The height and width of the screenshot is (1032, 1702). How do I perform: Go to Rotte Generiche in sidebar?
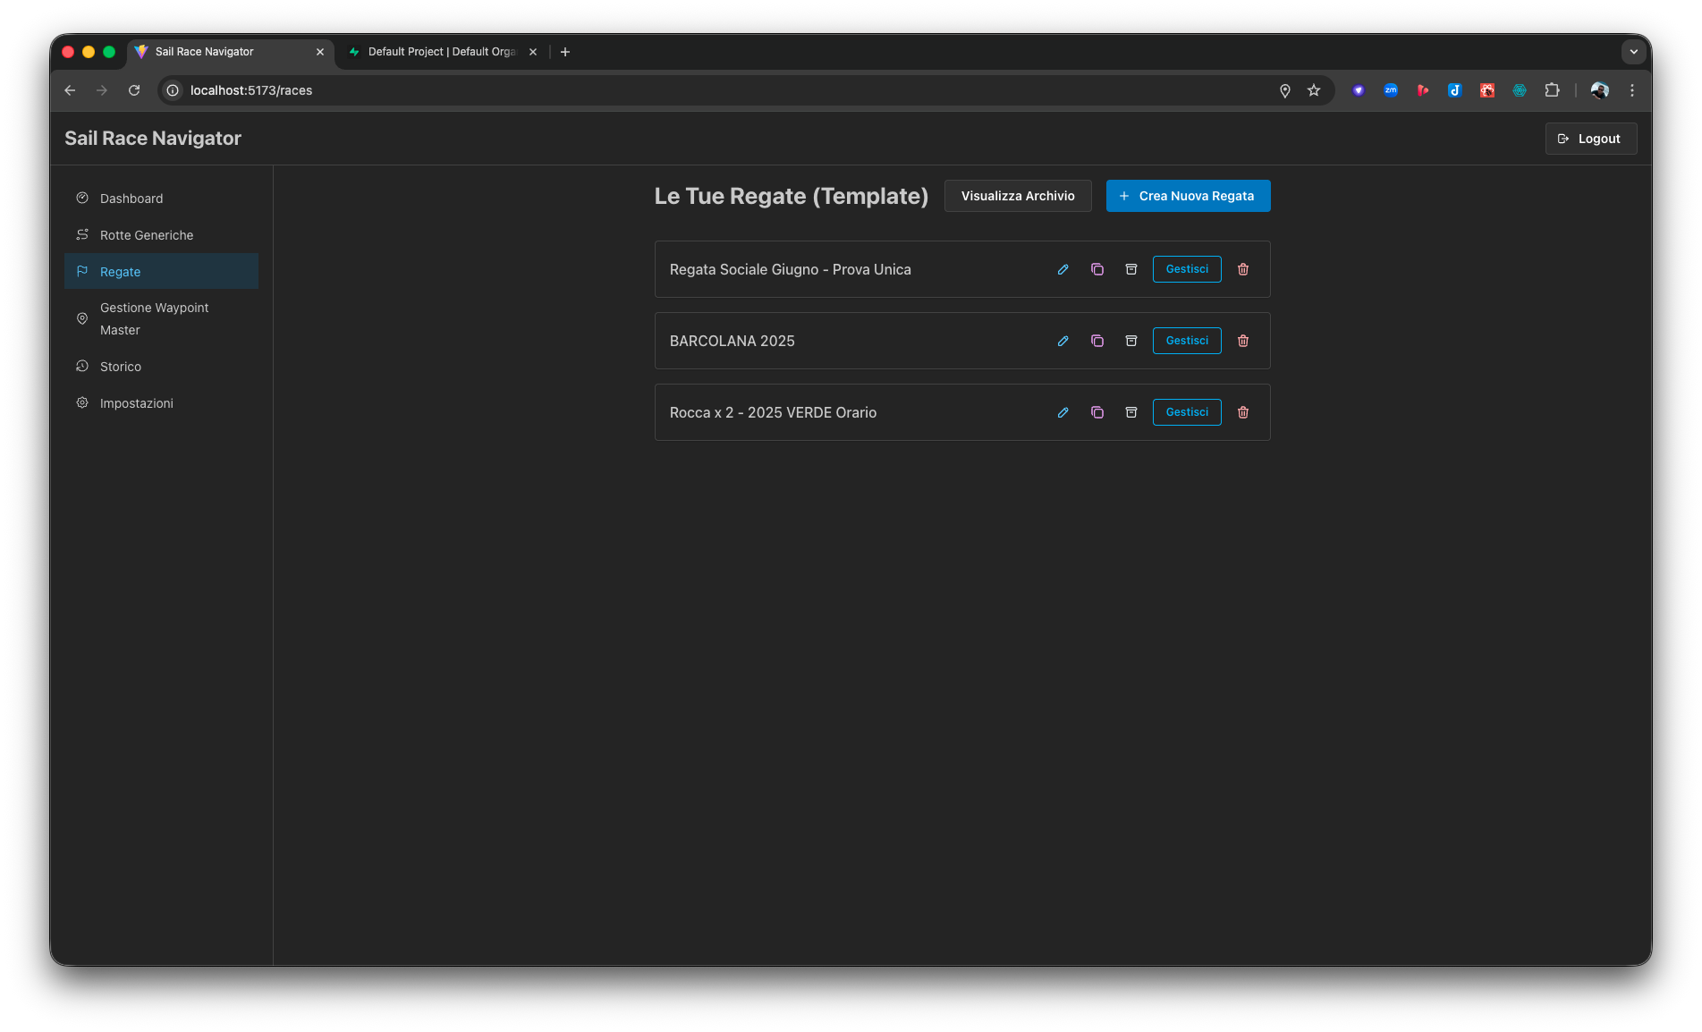(147, 235)
